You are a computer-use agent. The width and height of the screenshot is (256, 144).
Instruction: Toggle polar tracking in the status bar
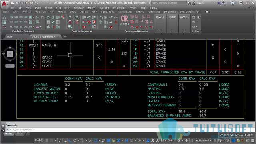75,140
